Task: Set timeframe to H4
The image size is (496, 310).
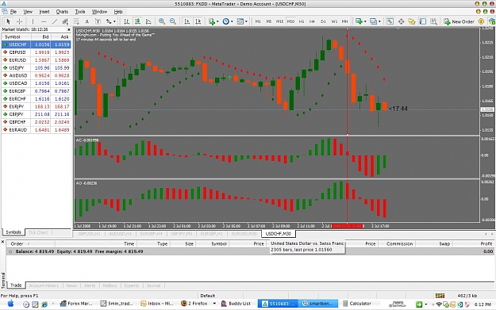Action: [312, 21]
